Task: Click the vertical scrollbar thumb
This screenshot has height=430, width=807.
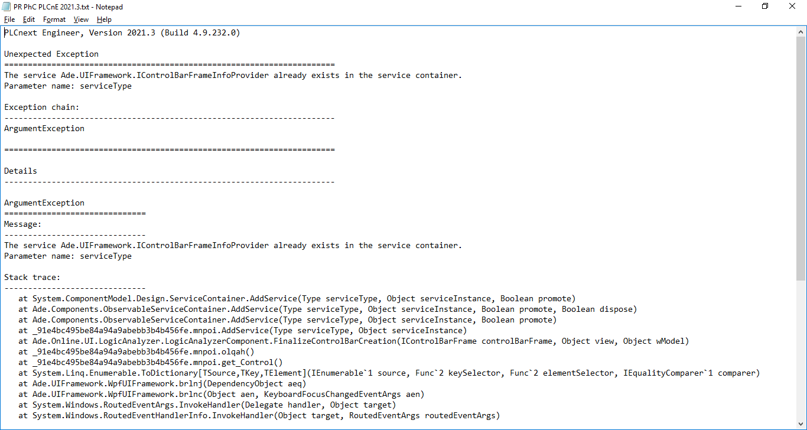Action: coord(801,154)
